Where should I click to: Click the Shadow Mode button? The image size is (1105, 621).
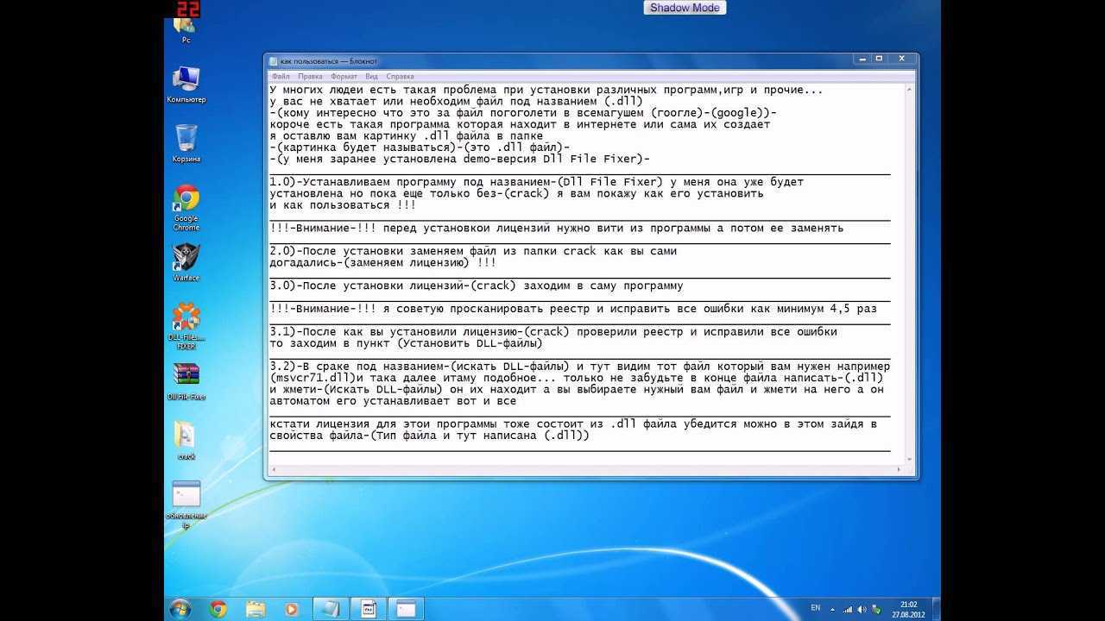tap(685, 8)
